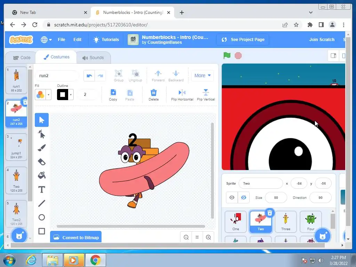Click the Fill color swatch
The image size is (356, 267).
[40, 95]
